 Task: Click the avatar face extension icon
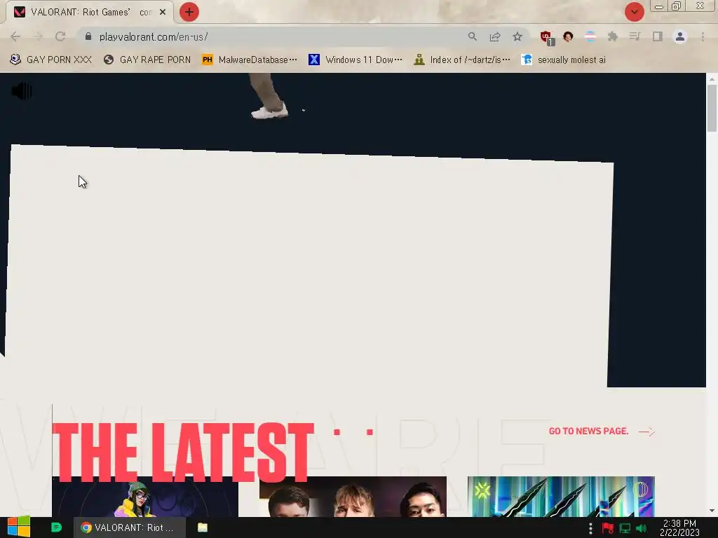[x=568, y=36]
